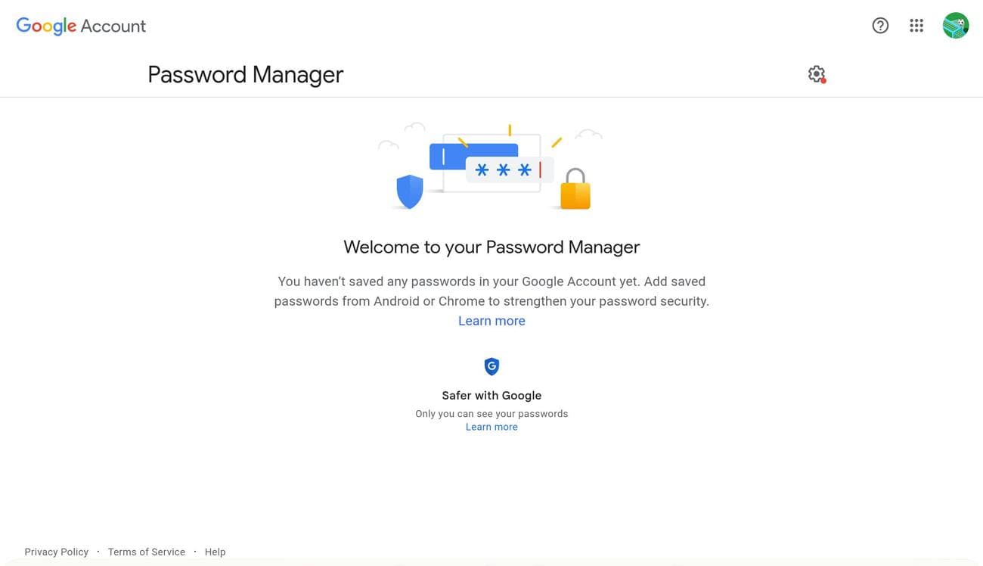Screen dimensions: 983x566
Task: Open the Learn more link about saved passwords
Action: [491, 319]
